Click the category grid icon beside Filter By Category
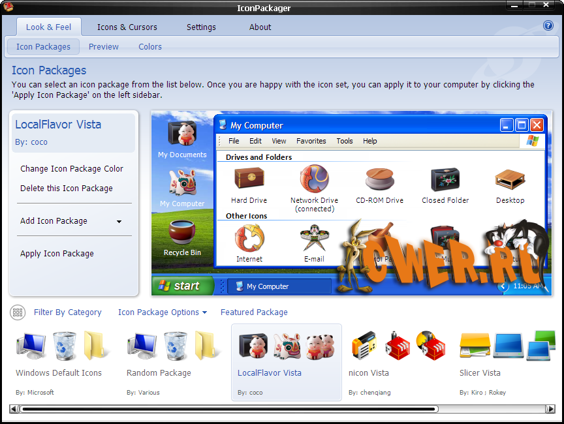 (18, 312)
